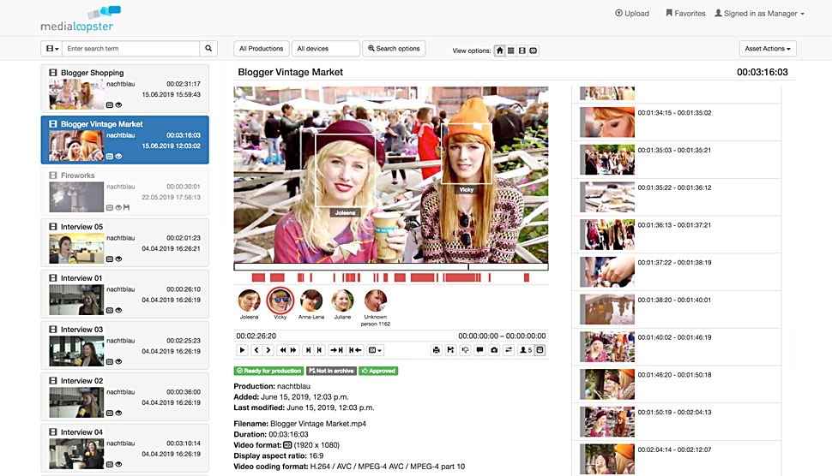Screen dimensions: 832x476
Task: Open the comment speech bubble icon
Action: pos(479,350)
